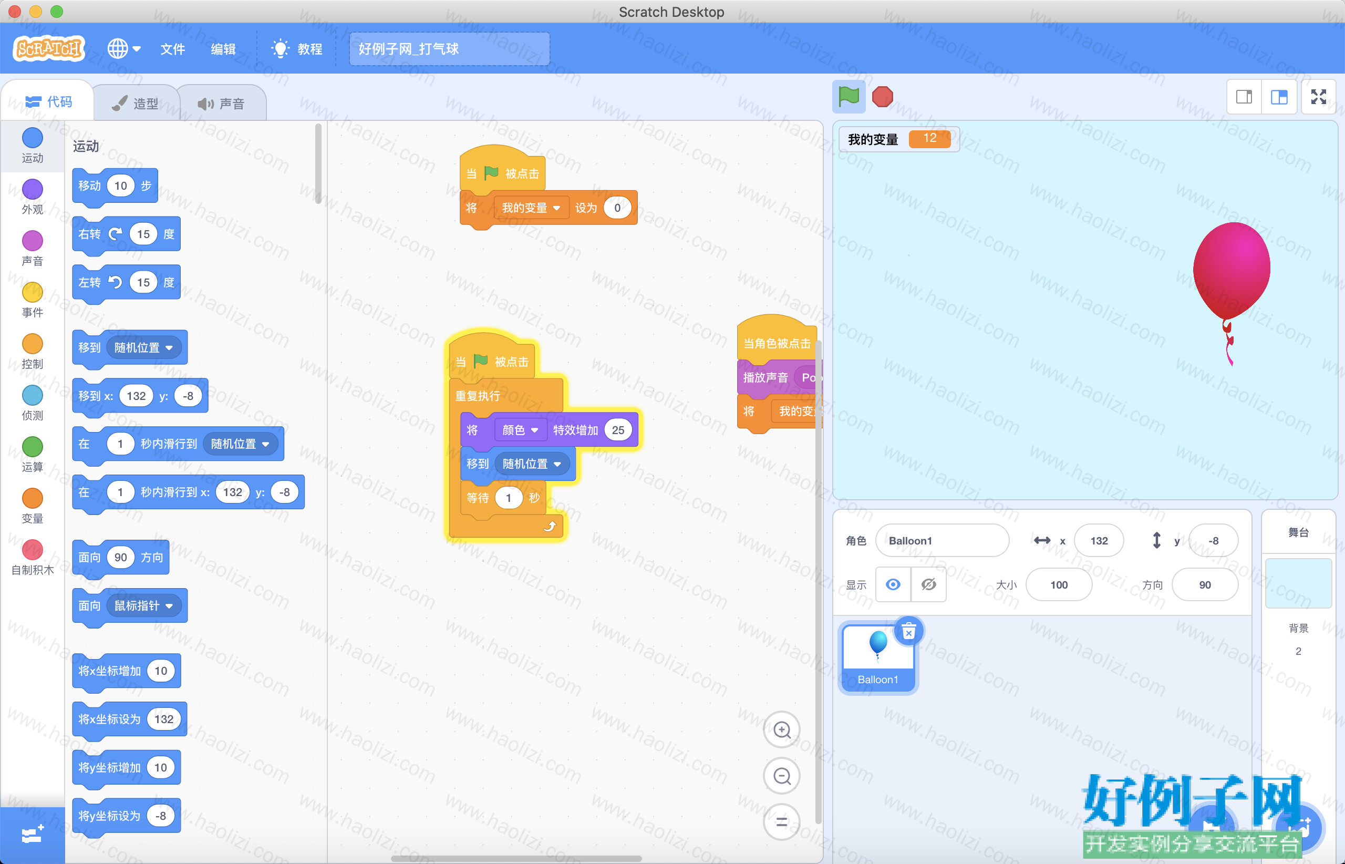Switch to the 代码 tab
The height and width of the screenshot is (864, 1345).
coord(48,101)
